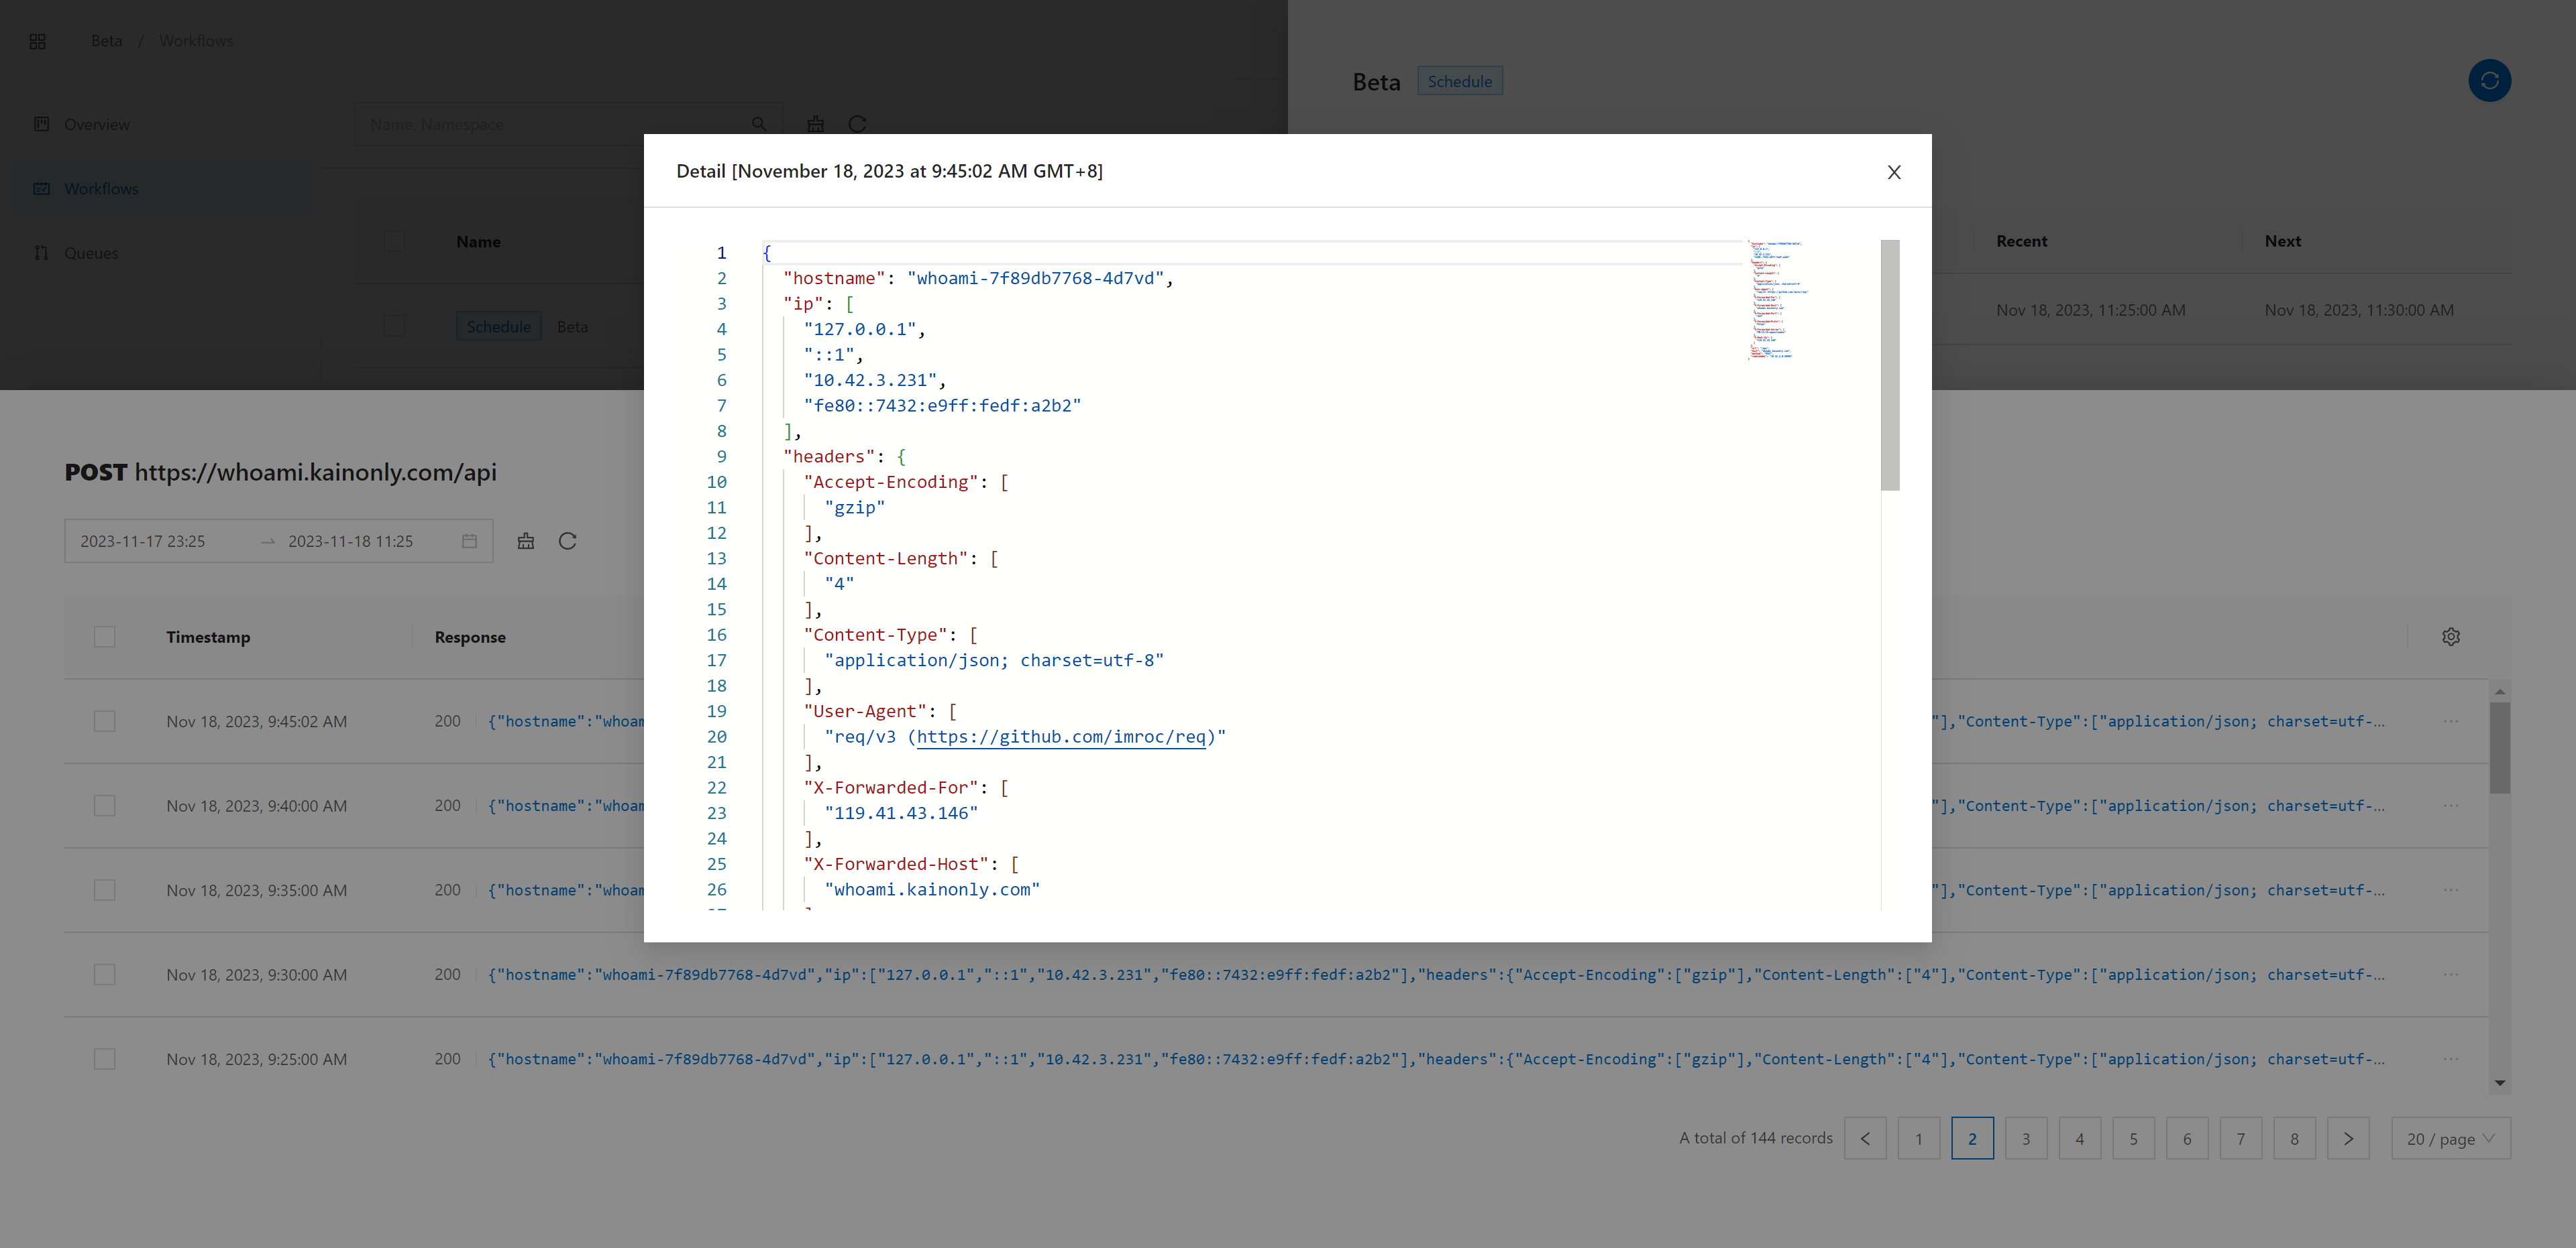Open more options for 9:30:00 AM row
Viewport: 2576px width, 1248px height.
point(2450,975)
